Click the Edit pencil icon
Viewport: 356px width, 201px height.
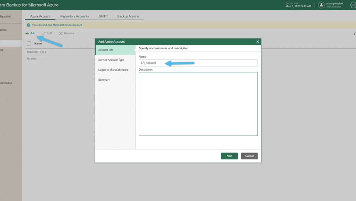pyautogui.click(x=44, y=33)
